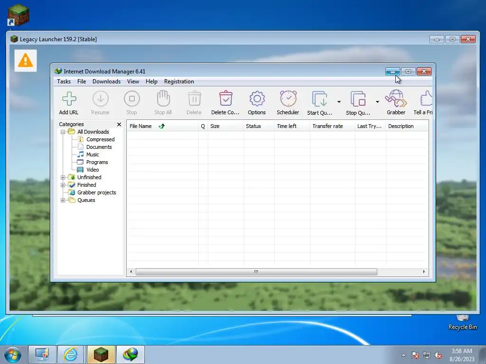Viewport: 486px width, 364px height.
Task: Open the Registration menu
Action: coord(179,82)
